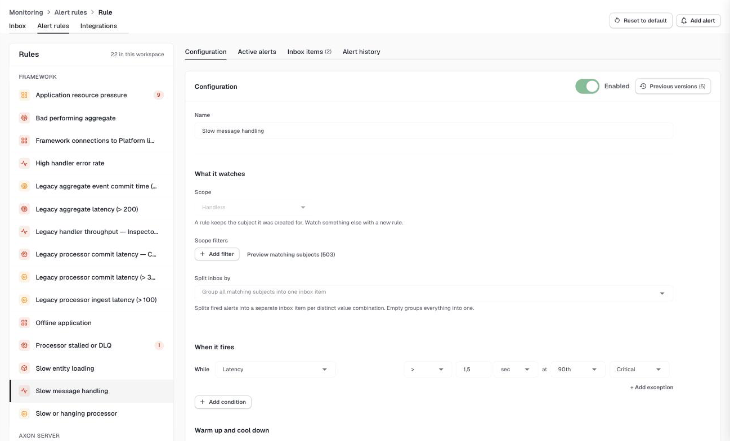The width and height of the screenshot is (730, 441).
Task: Open the 90th percentile dropdown
Action: (578, 370)
